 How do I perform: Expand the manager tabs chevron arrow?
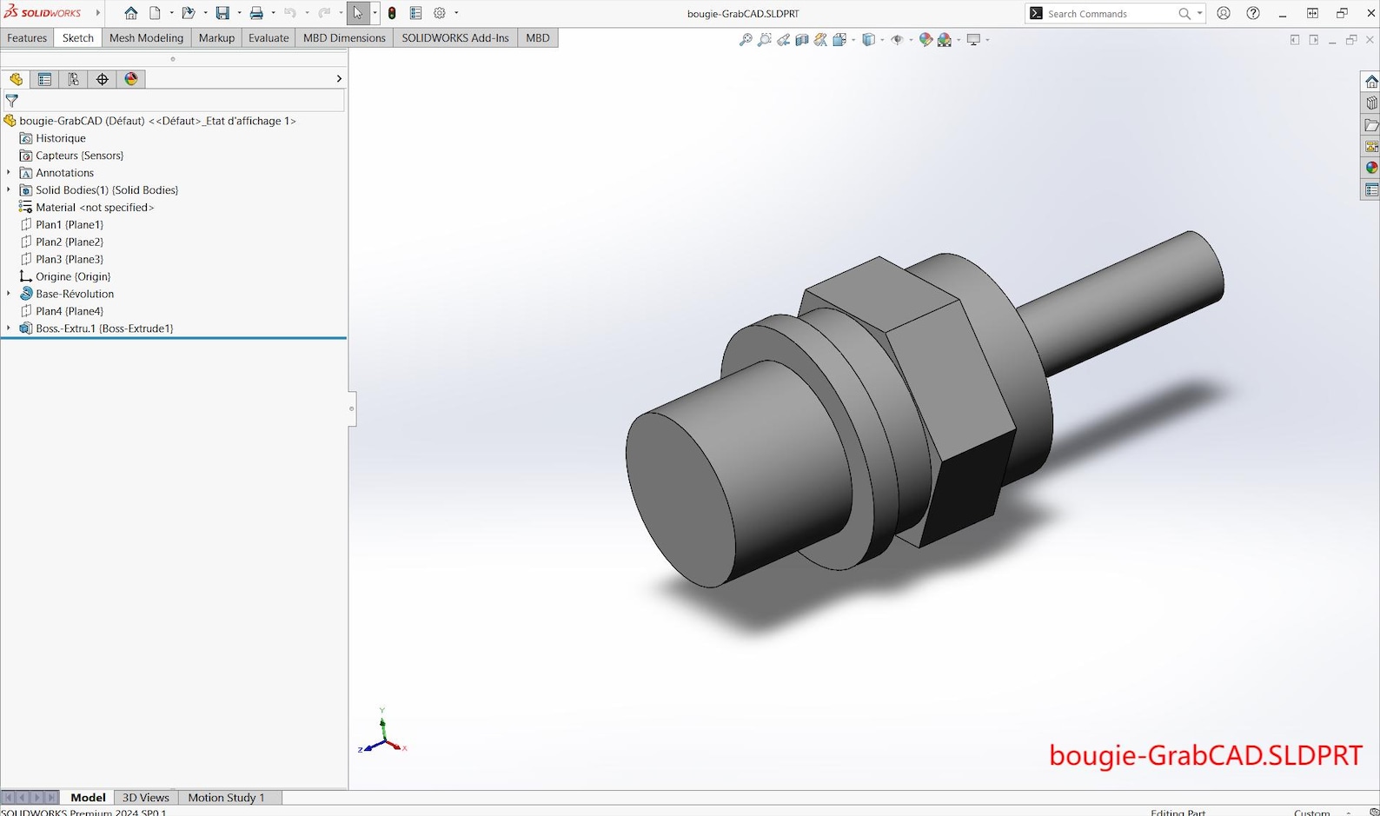tap(339, 79)
